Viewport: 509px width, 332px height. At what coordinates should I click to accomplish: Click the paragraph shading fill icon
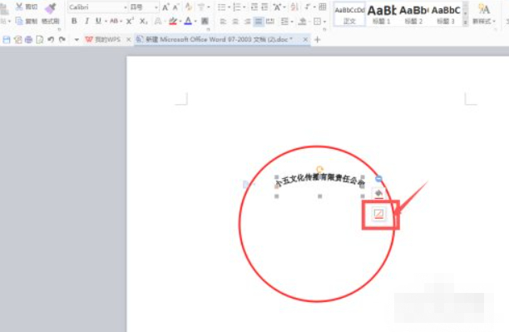[x=303, y=22]
